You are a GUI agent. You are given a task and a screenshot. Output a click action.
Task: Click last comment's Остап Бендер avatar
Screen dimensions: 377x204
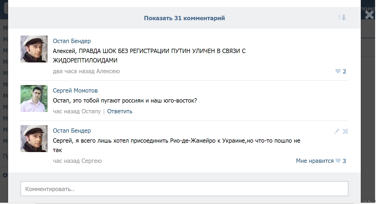[34, 139]
